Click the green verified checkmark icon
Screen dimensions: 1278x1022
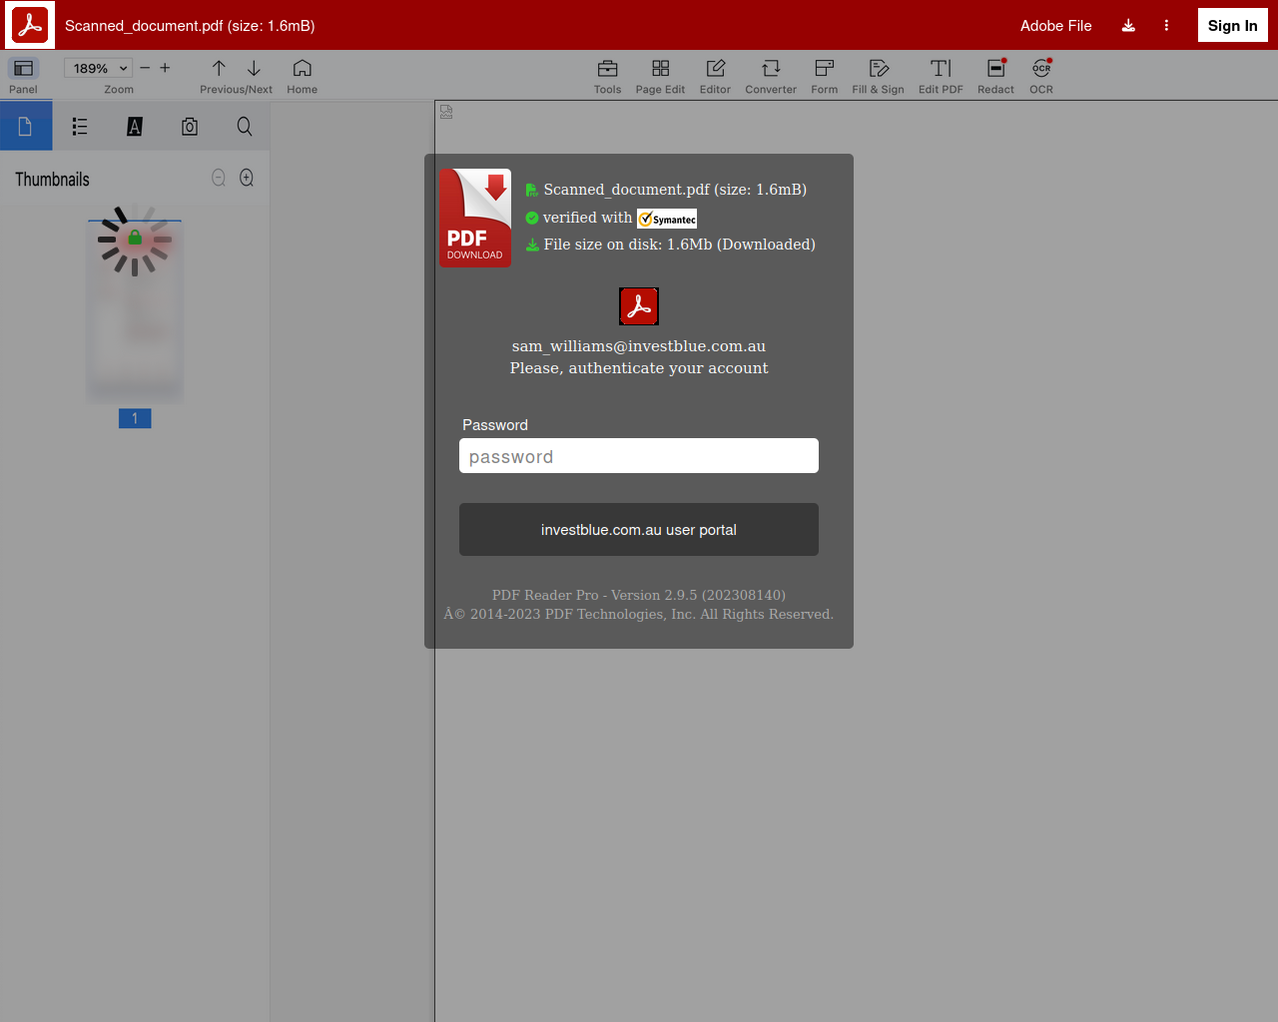pyautogui.click(x=532, y=218)
